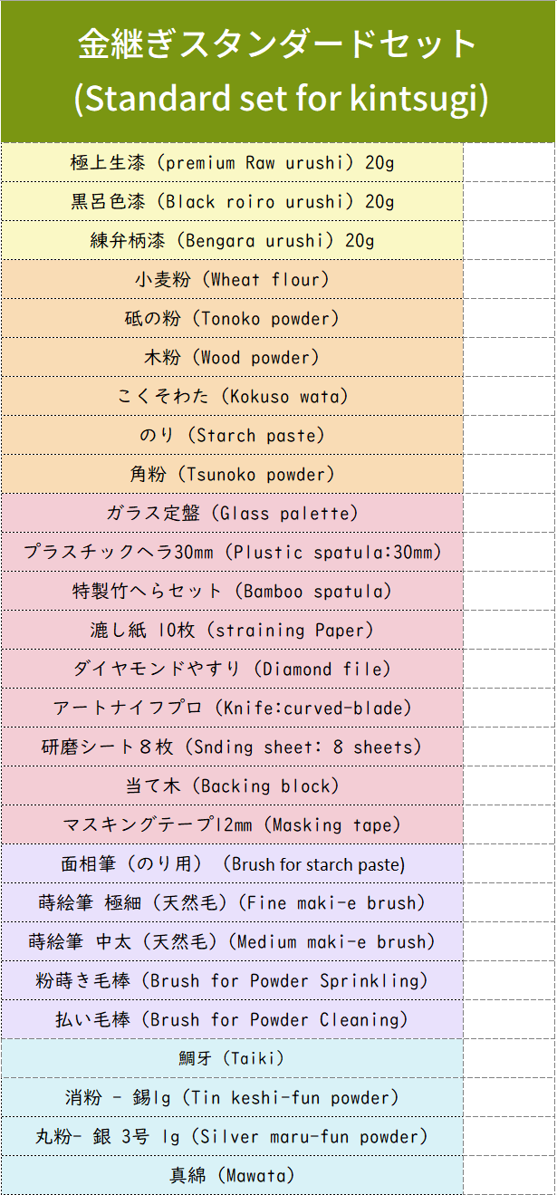Select the Diamond file cell
This screenshot has height=1195, width=557.
pyautogui.click(x=232, y=669)
